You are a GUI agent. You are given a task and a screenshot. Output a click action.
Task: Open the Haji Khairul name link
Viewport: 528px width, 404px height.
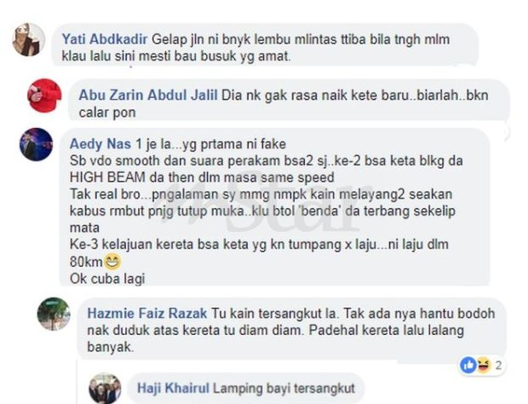[173, 388]
